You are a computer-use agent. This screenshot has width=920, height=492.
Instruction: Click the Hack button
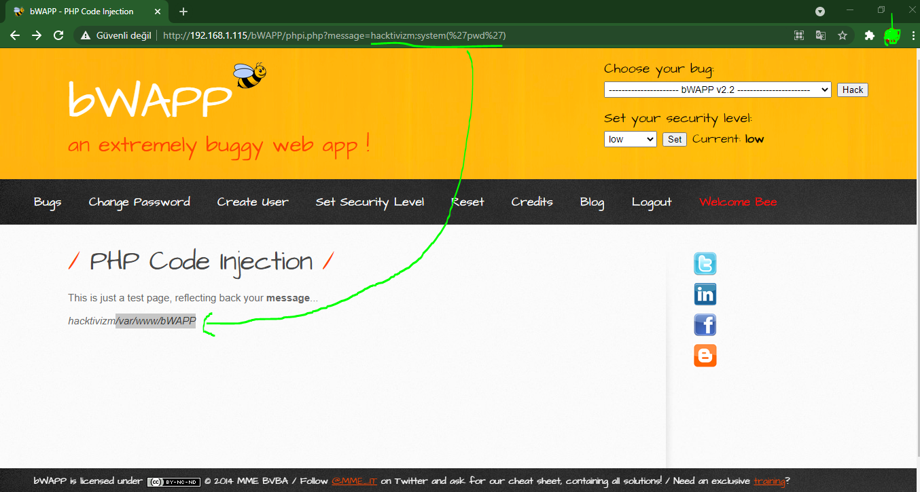[x=853, y=90]
